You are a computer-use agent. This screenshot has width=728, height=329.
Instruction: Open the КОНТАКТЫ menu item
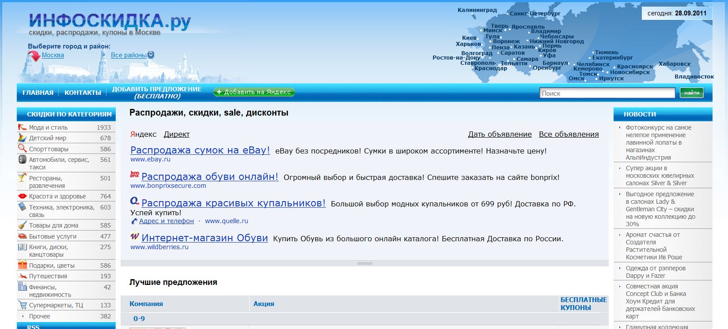(x=83, y=93)
